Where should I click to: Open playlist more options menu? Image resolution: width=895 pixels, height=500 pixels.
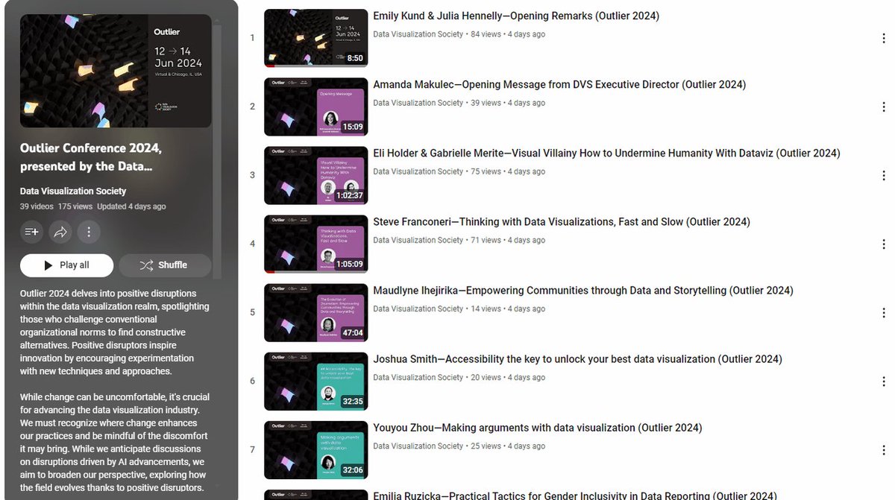pyautogui.click(x=89, y=232)
